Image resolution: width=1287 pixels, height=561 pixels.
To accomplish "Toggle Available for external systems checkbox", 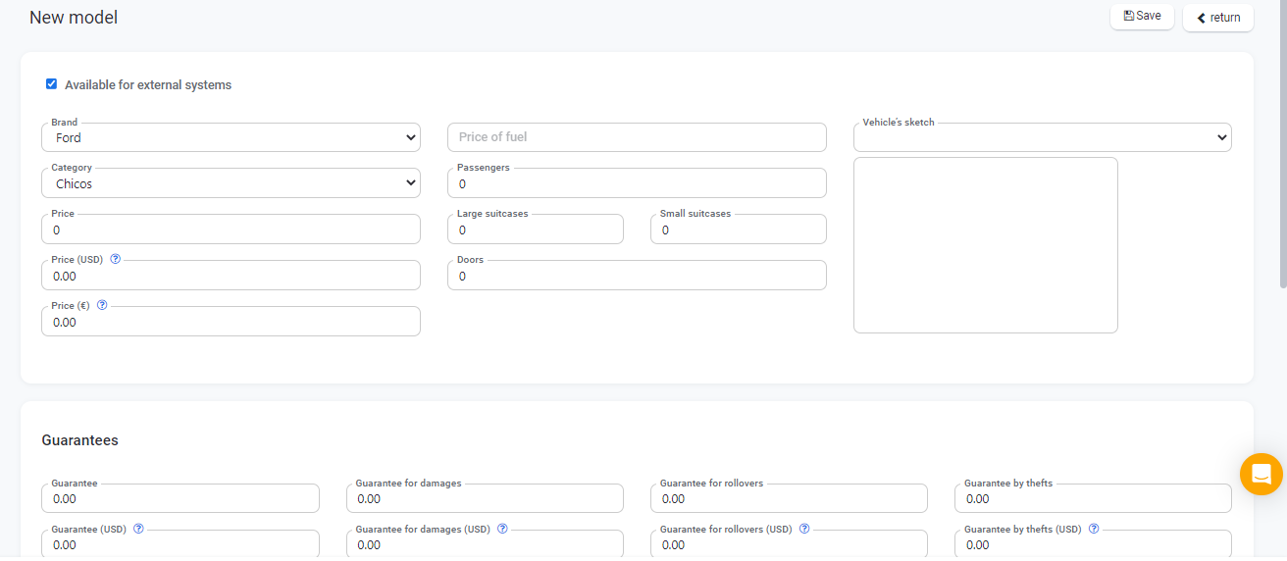I will pyautogui.click(x=52, y=84).
